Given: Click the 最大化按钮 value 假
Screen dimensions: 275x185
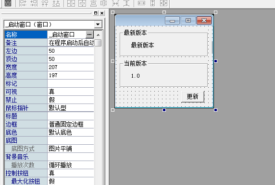Looking at the screenshot, I should click(x=71, y=181).
